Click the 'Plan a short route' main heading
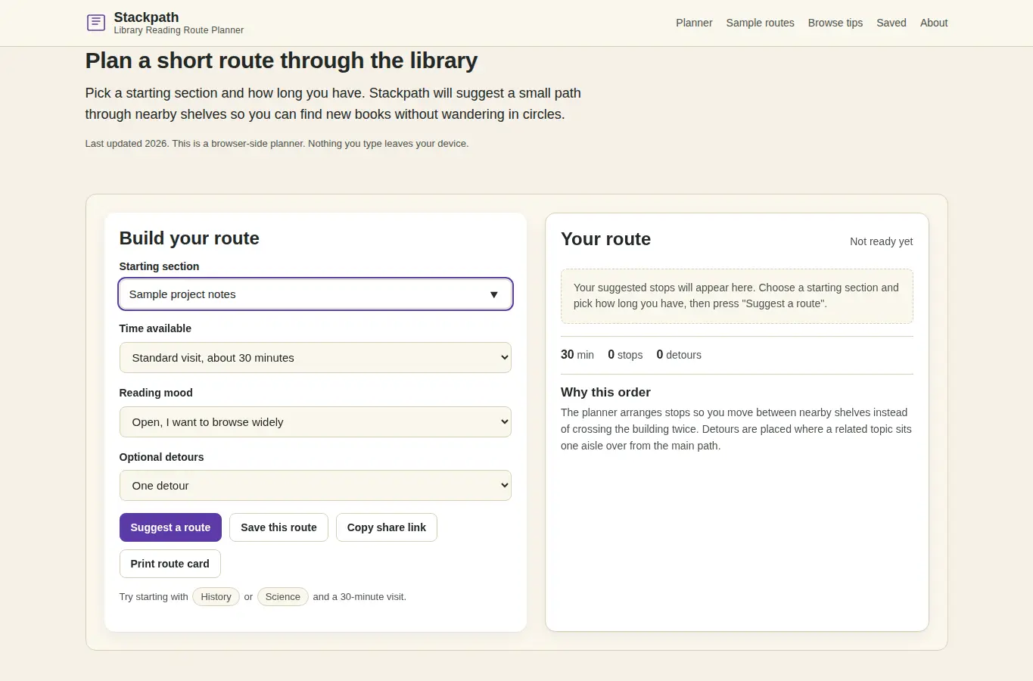Viewport: 1033px width, 681px height. tap(282, 61)
